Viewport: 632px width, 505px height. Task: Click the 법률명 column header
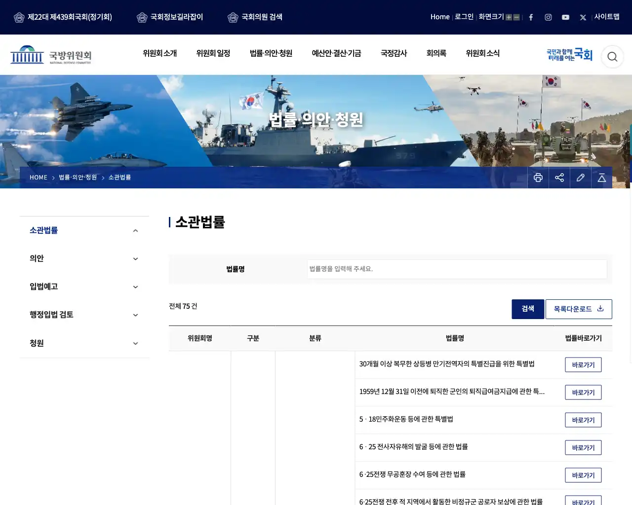click(x=455, y=338)
